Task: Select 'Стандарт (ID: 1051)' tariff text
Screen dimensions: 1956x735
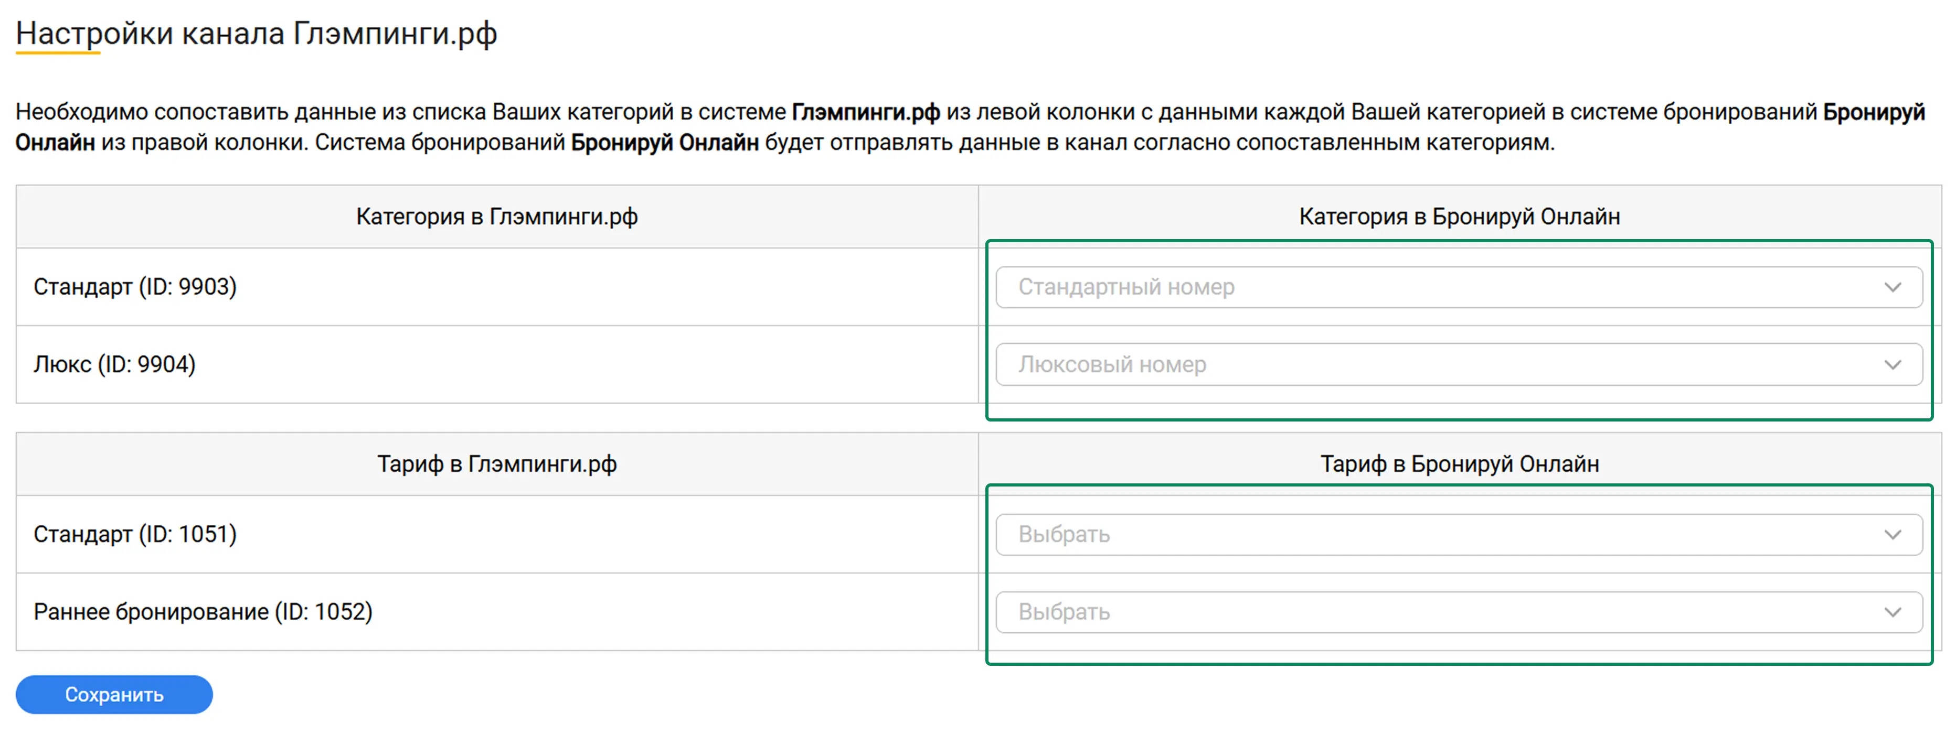Action: [135, 535]
